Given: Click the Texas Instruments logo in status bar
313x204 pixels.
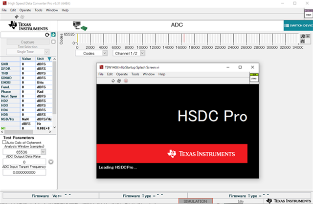Looking at the screenshot, I should tap(289, 201).
